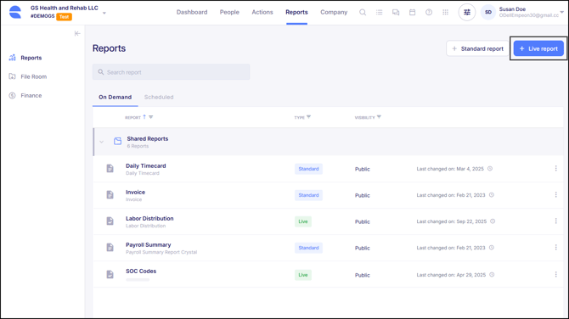
Task: Click the company logo icon
Action: (x=15, y=12)
